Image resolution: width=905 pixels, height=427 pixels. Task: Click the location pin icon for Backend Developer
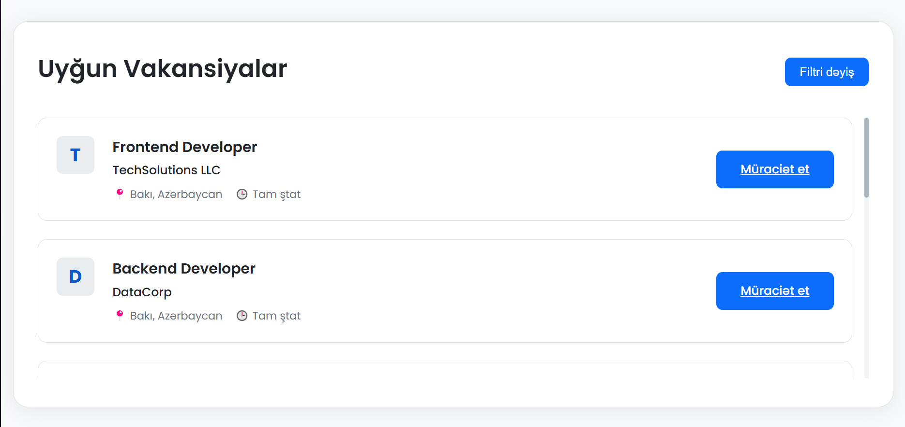click(120, 315)
